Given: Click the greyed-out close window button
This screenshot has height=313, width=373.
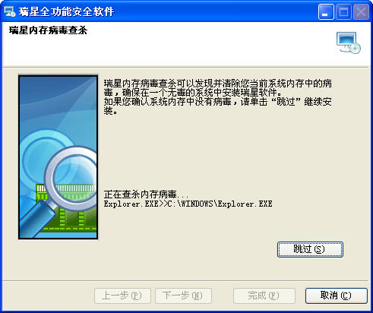Looking at the screenshot, I should pos(361,12).
